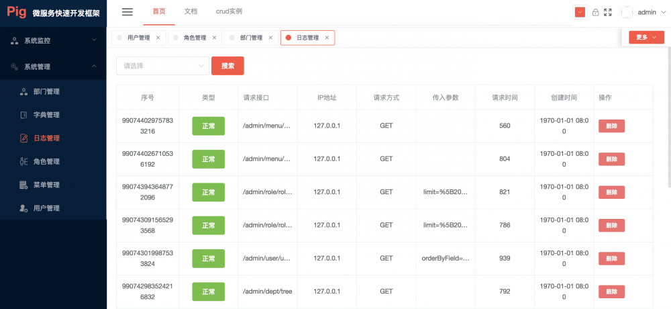Open the crud实例 top tab
This screenshot has height=309, width=671.
click(x=229, y=12)
